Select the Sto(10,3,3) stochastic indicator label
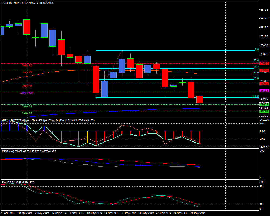This screenshot has width=270, height=216. (x=9, y=182)
